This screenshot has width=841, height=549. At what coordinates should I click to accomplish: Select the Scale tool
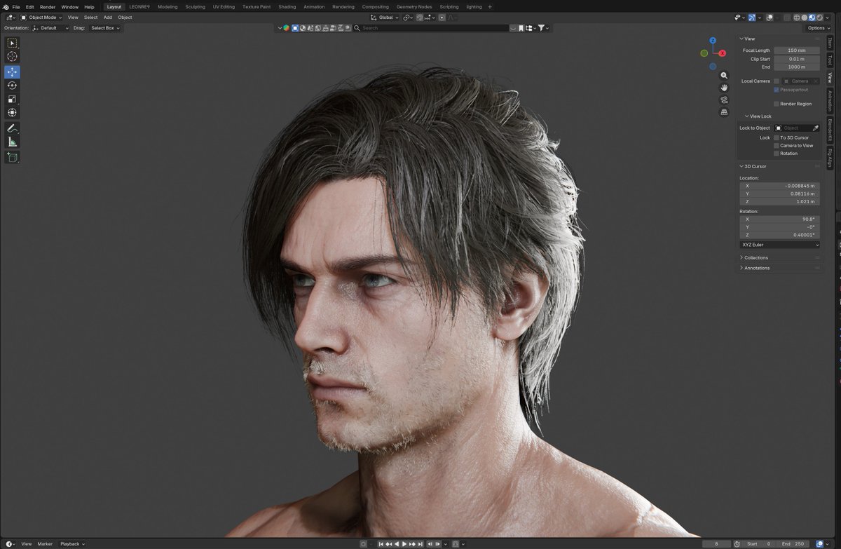[12, 99]
